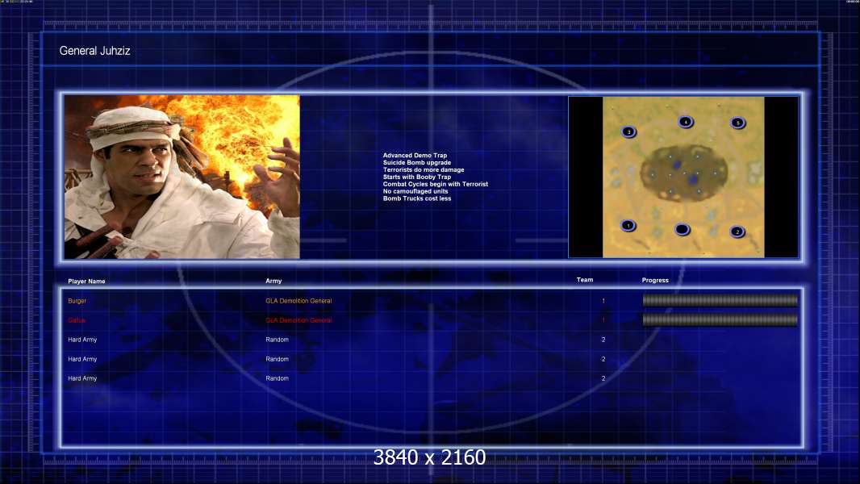Image resolution: width=860 pixels, height=484 pixels.
Task: Click the red player's loading progress bar
Action: pos(720,320)
